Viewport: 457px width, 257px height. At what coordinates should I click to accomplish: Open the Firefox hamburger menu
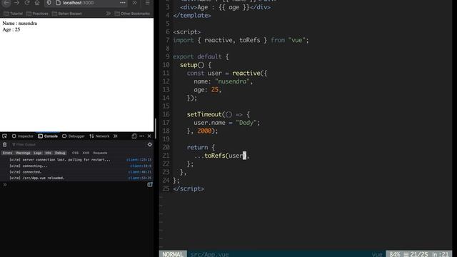148,3
